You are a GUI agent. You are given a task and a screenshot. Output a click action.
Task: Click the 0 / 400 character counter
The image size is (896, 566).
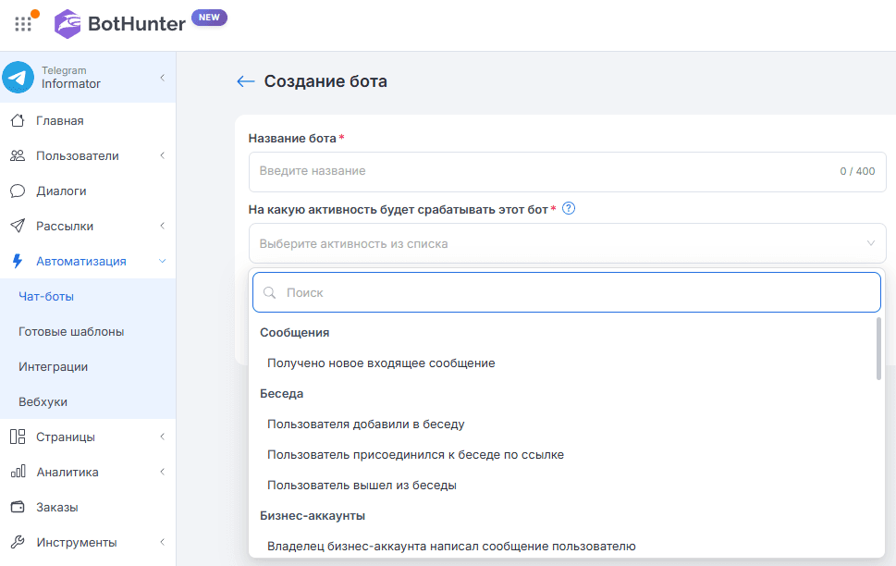[857, 171]
